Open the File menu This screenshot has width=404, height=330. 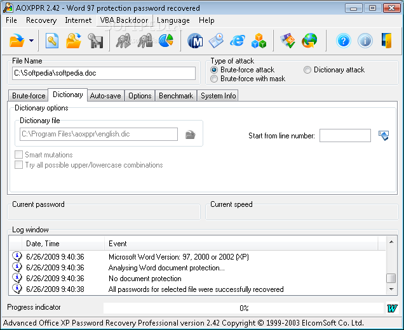pyautogui.click(x=11, y=20)
